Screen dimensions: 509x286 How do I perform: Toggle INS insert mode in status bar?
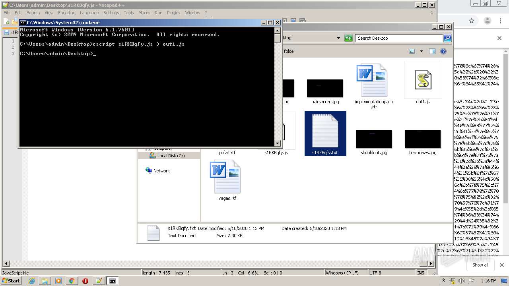pyautogui.click(x=420, y=273)
